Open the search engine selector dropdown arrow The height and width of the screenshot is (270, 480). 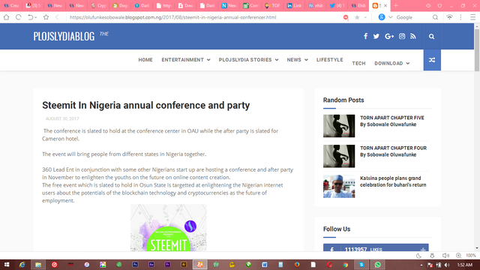tap(390, 17)
